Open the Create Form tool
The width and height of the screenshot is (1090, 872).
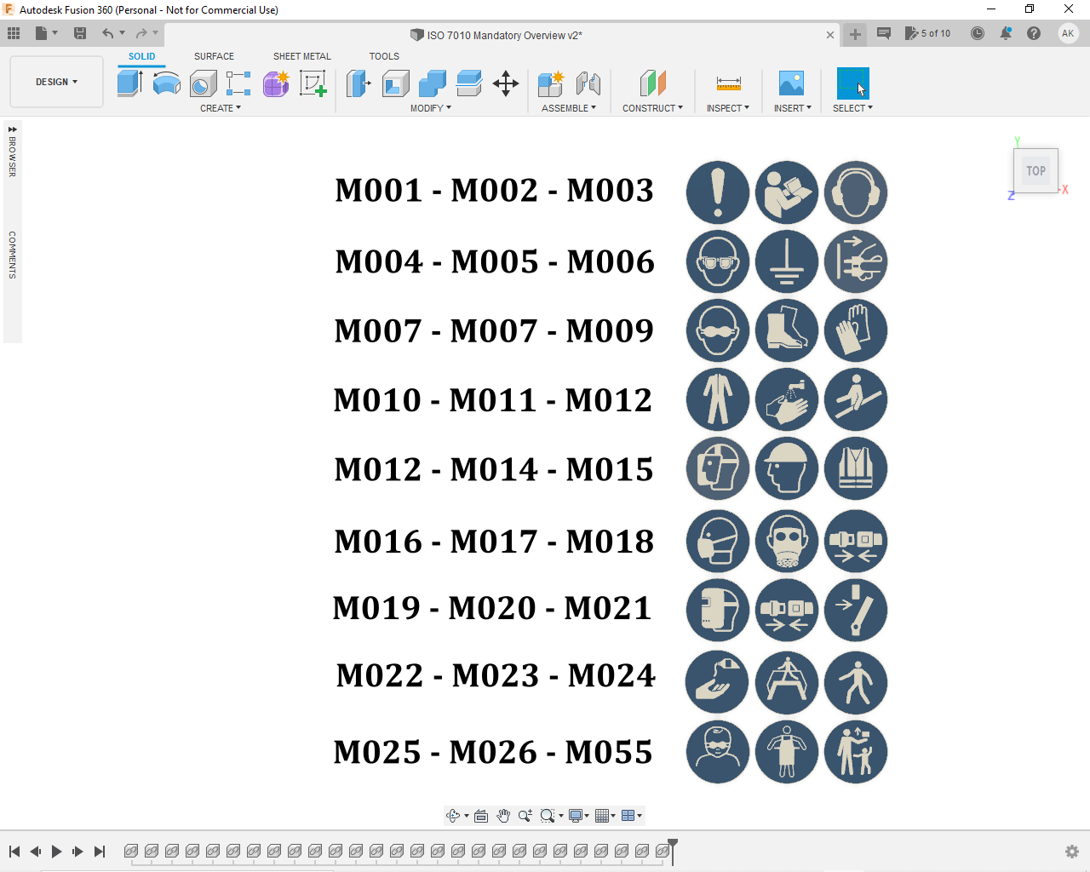point(275,83)
